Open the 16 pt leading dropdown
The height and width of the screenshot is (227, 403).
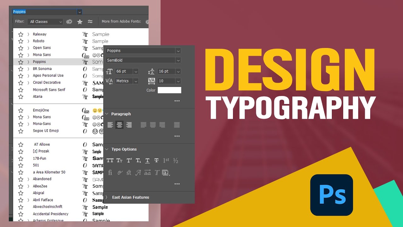point(179,72)
